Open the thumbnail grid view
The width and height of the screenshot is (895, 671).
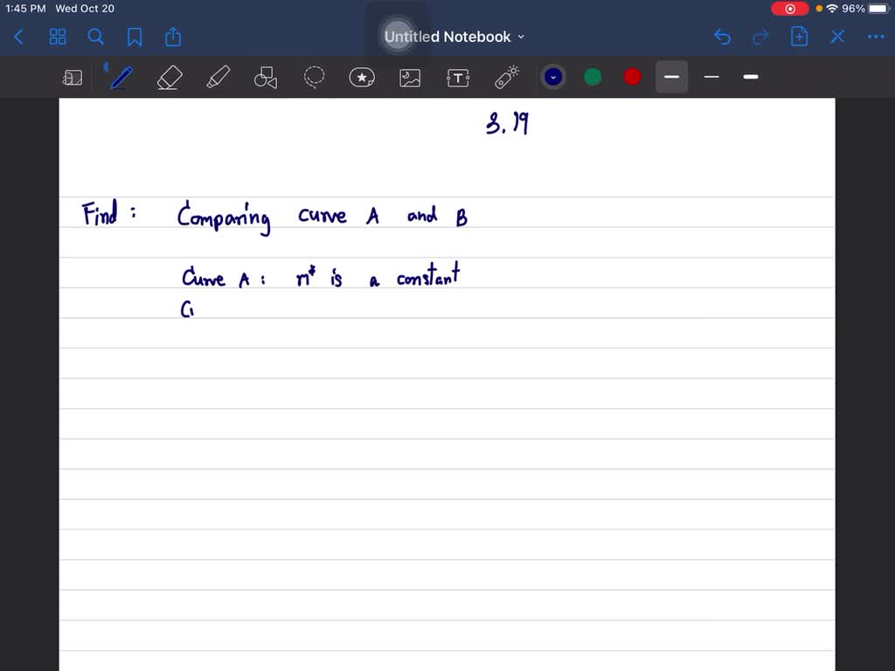point(58,37)
